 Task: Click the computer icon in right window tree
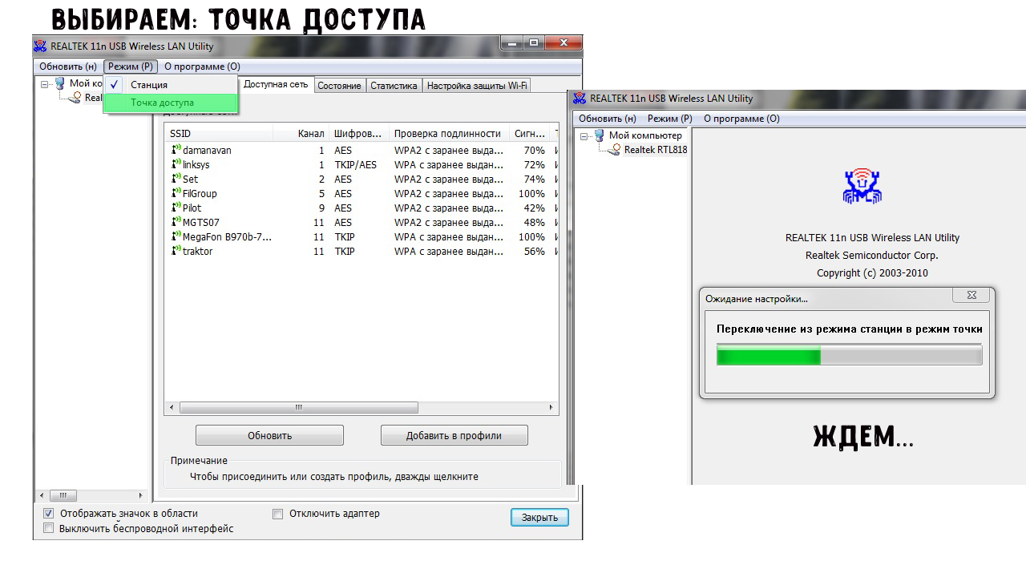pos(599,135)
